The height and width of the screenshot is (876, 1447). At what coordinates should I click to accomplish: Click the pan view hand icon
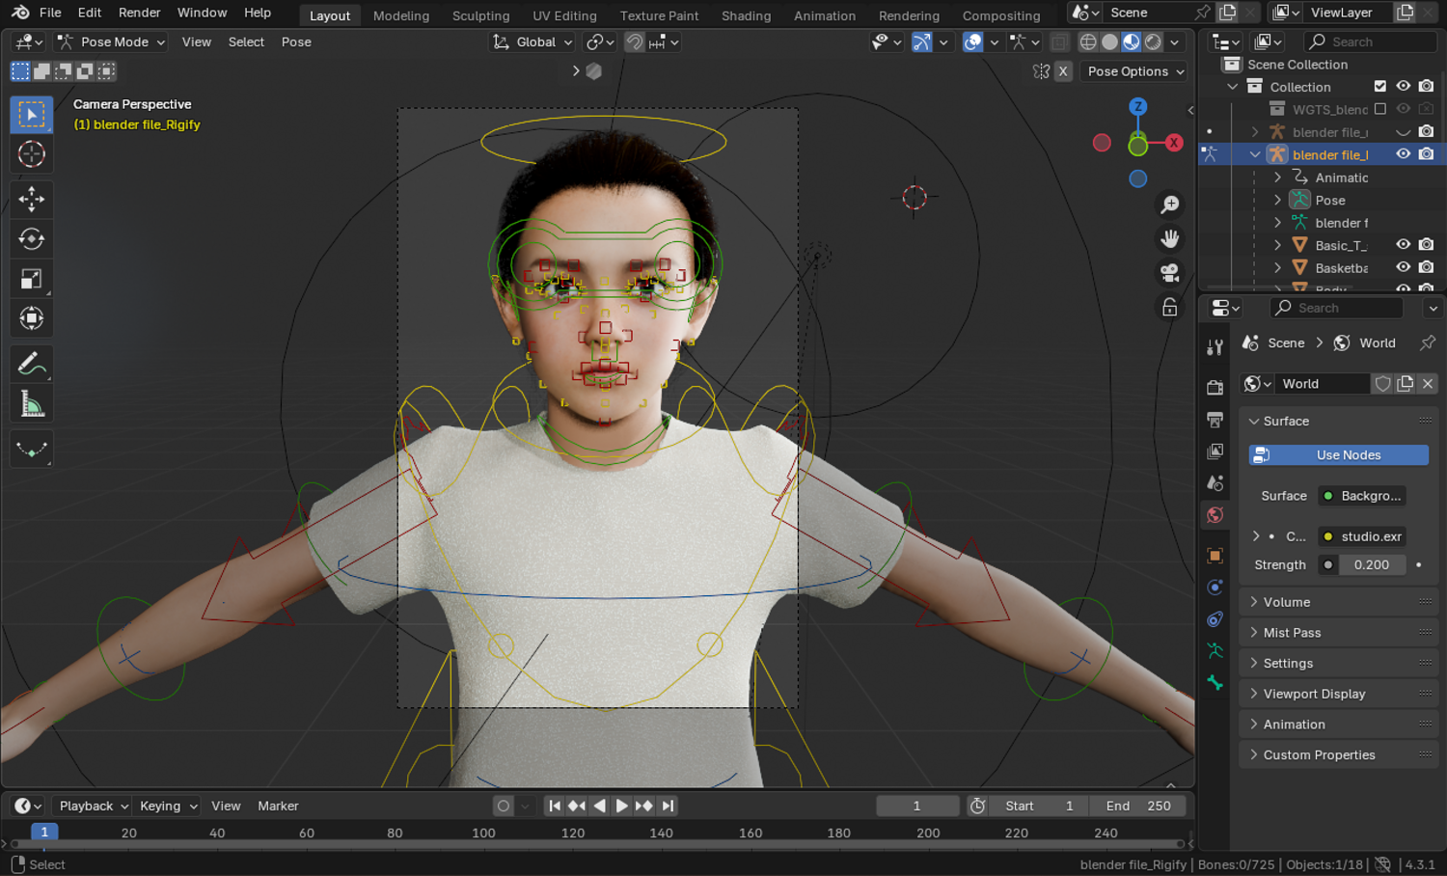point(1169,238)
